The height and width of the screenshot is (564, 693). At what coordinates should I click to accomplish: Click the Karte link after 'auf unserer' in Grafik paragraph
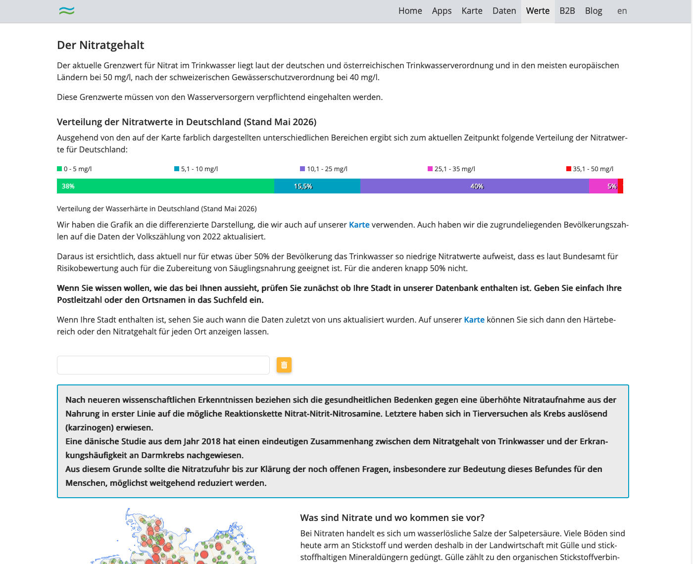359,225
